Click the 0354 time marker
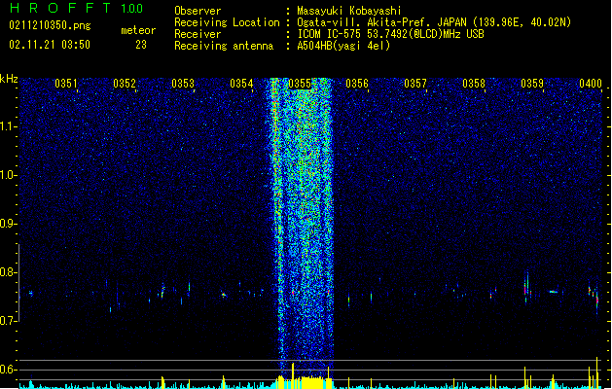The image size is (612, 389). [x=241, y=83]
